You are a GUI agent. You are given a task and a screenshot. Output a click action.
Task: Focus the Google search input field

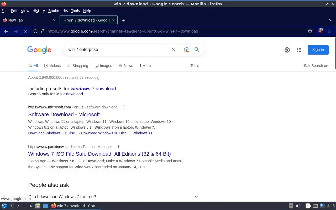(118, 50)
